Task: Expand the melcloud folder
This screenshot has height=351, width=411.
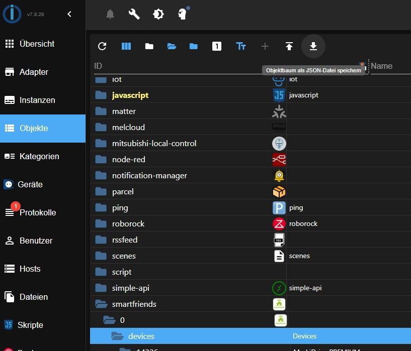Action: pyautogui.click(x=101, y=128)
